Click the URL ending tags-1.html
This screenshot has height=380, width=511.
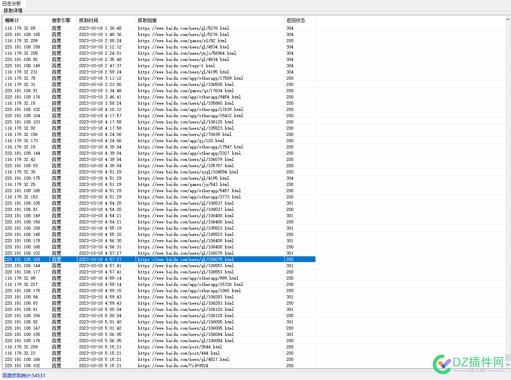(x=176, y=66)
